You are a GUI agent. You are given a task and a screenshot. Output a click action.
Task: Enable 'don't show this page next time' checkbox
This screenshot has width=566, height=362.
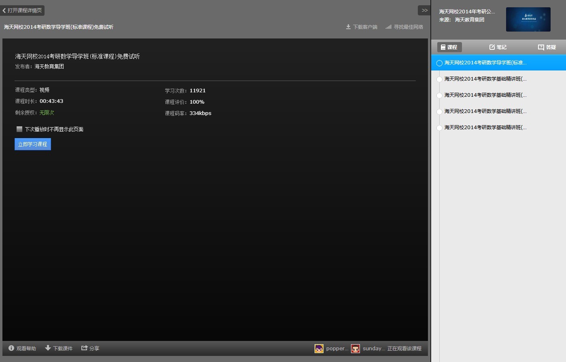coord(19,129)
